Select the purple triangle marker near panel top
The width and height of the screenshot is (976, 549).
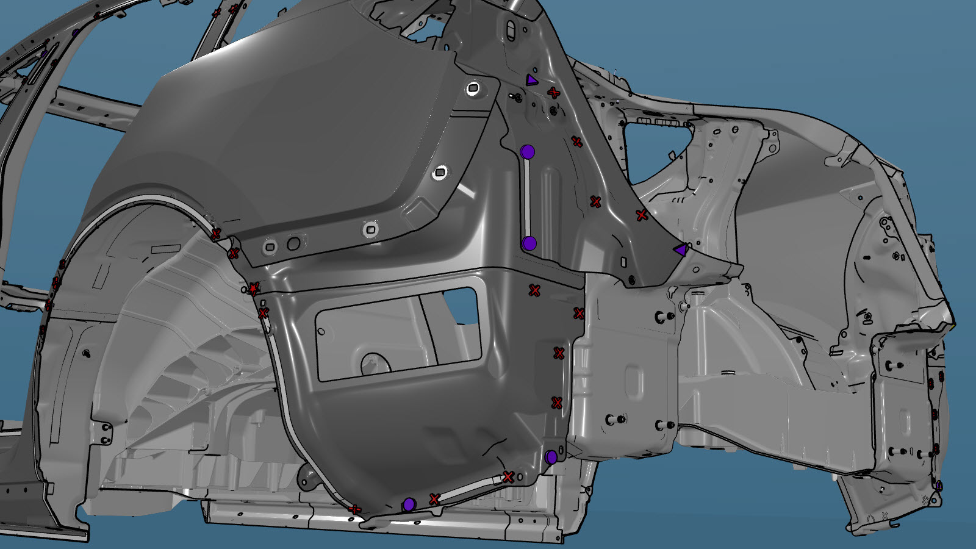532,80
